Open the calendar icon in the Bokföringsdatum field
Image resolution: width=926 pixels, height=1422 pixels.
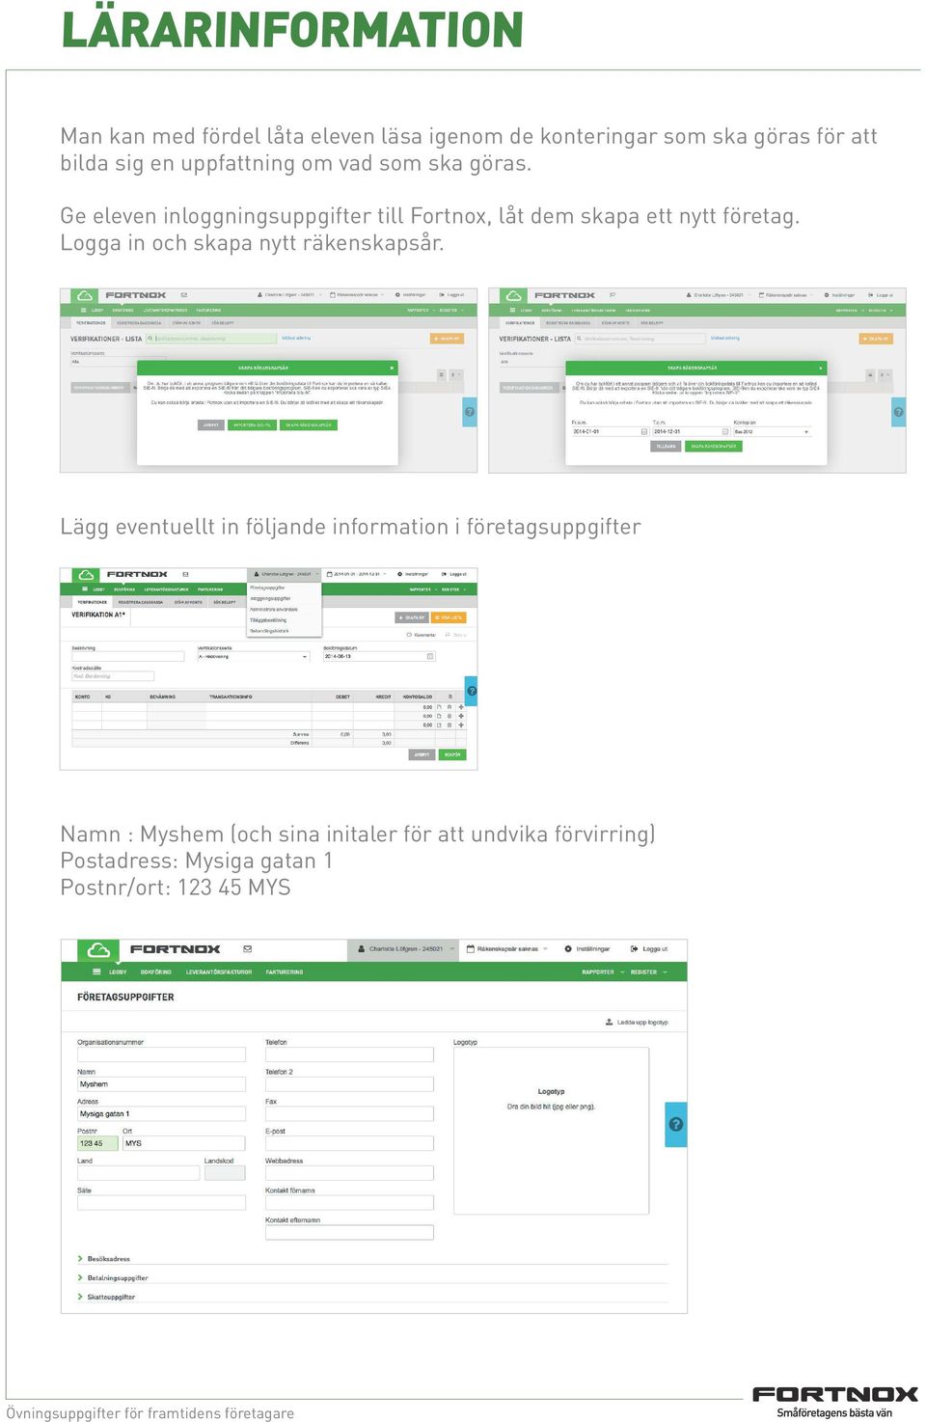click(x=430, y=656)
